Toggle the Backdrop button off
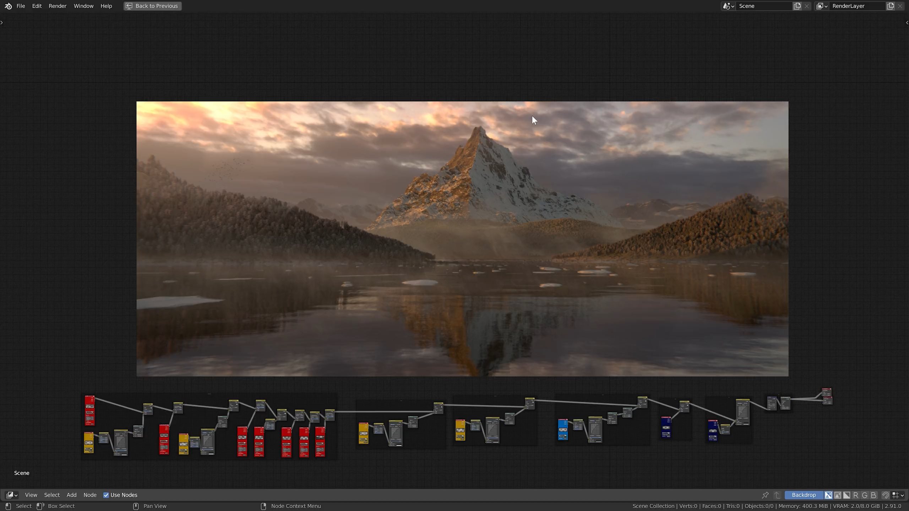Screen dimensions: 909x511 (x=804, y=495)
